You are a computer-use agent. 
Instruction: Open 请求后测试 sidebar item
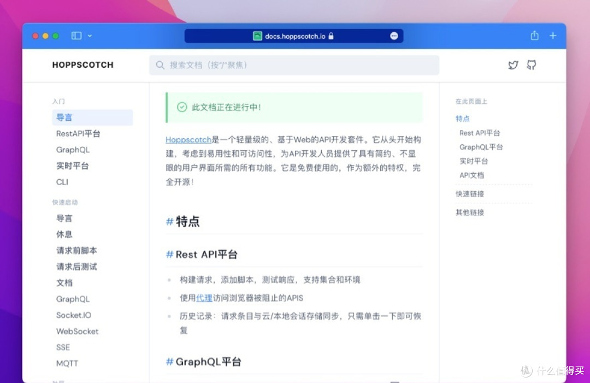point(76,267)
